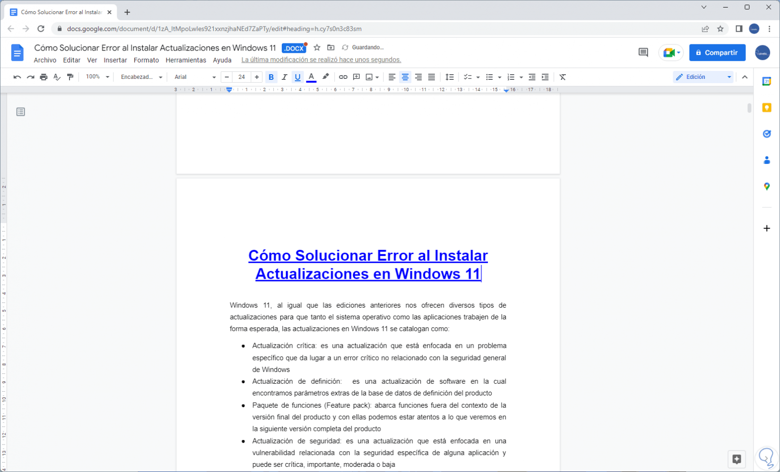Expand checklist options arrow

(x=478, y=77)
